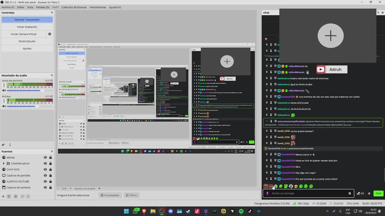
Task: Move source down with arrow icon
Action: (x=28, y=196)
